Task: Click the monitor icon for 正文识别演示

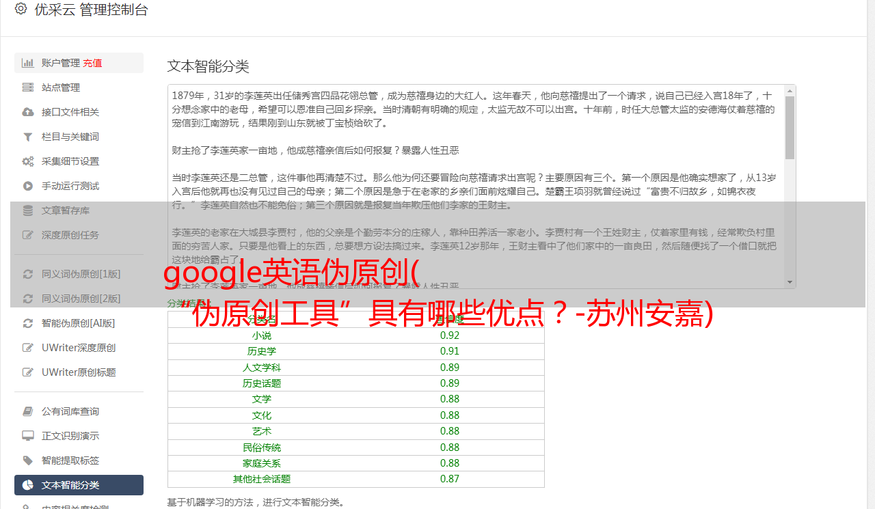Action: click(28, 436)
